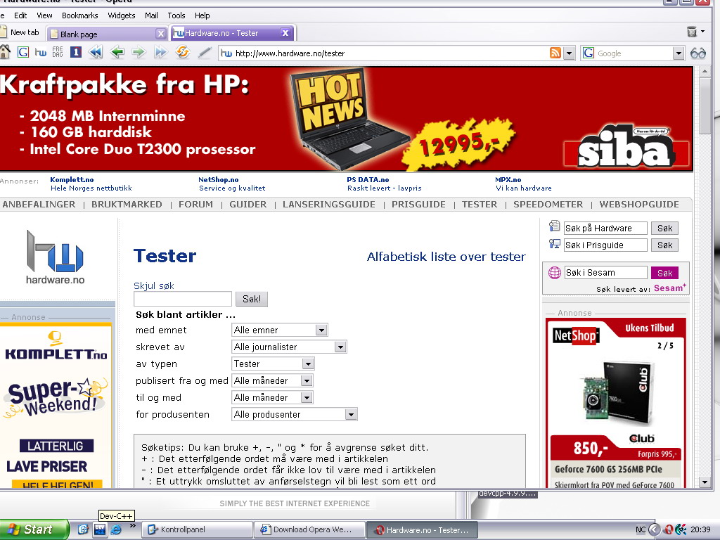Click the 'Søk på Hardware' input field
The image size is (720, 540).
click(605, 229)
